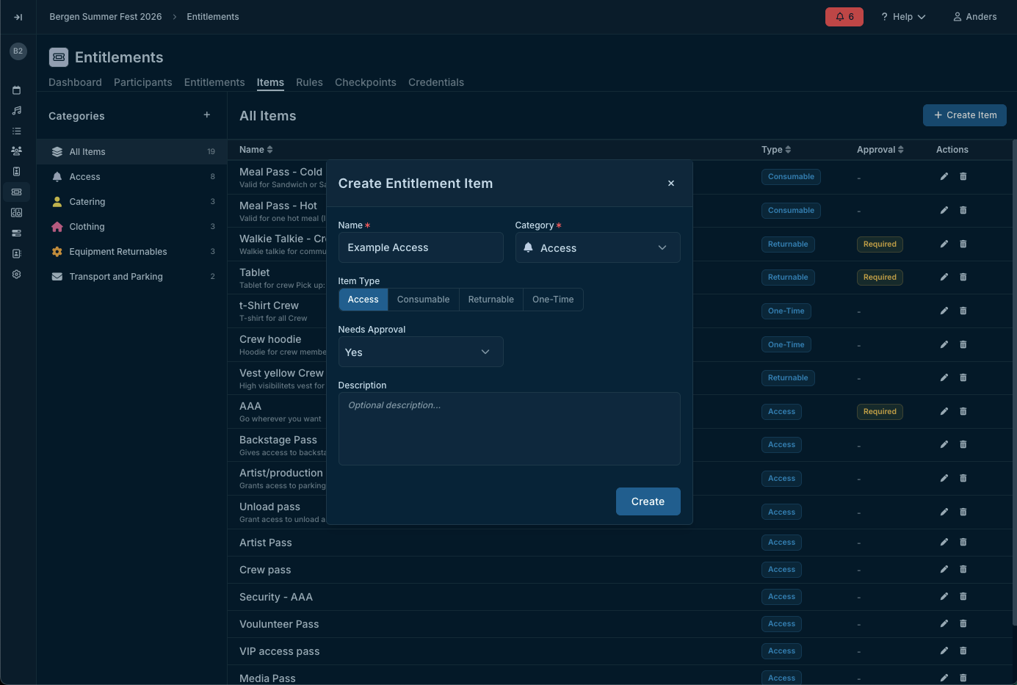Open the contact card icon in sidebar
Image resolution: width=1017 pixels, height=685 pixels.
(x=17, y=253)
